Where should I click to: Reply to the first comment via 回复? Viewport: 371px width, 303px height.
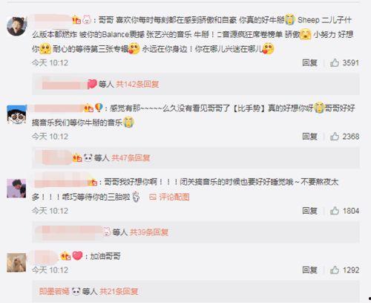coord(309,62)
